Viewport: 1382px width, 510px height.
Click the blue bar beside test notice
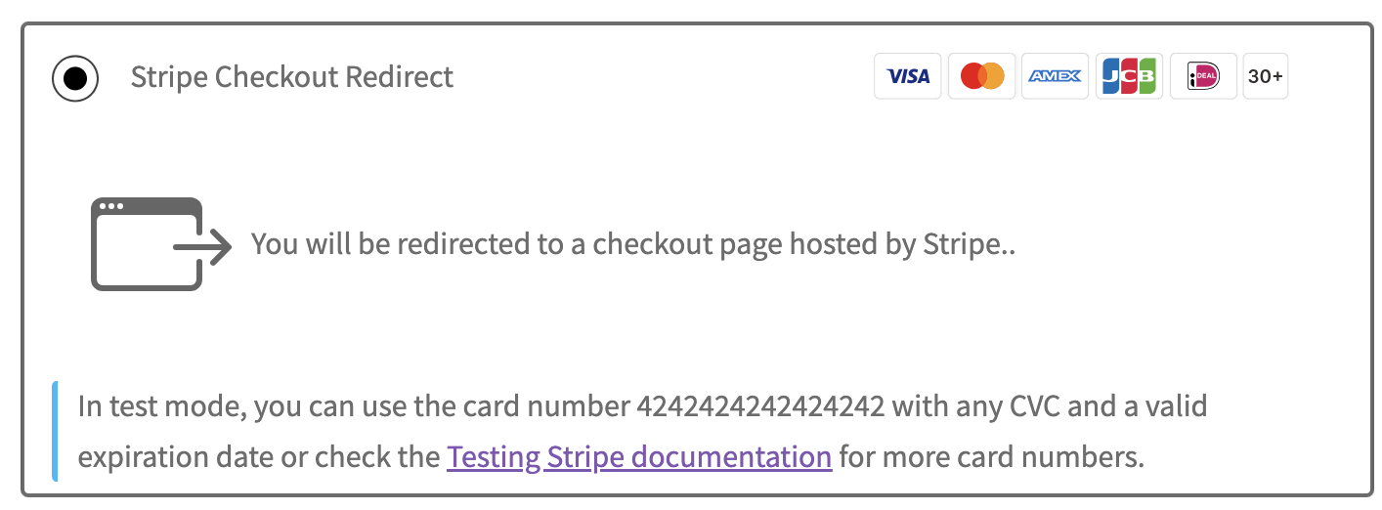[x=55, y=431]
